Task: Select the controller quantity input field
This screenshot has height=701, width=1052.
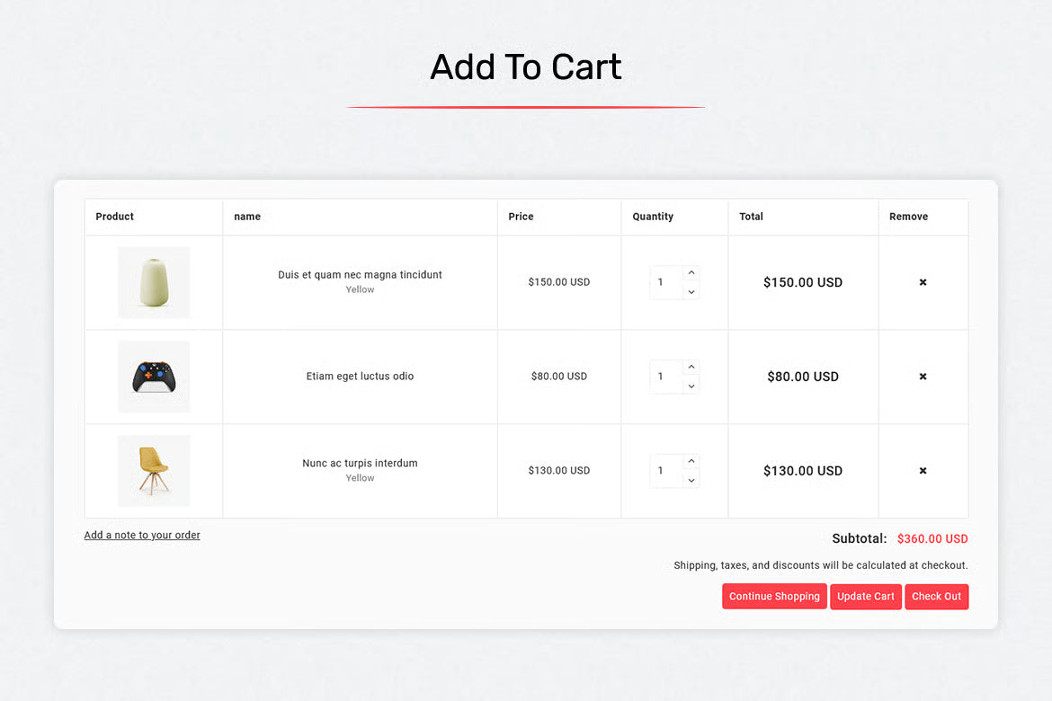Action: [664, 377]
